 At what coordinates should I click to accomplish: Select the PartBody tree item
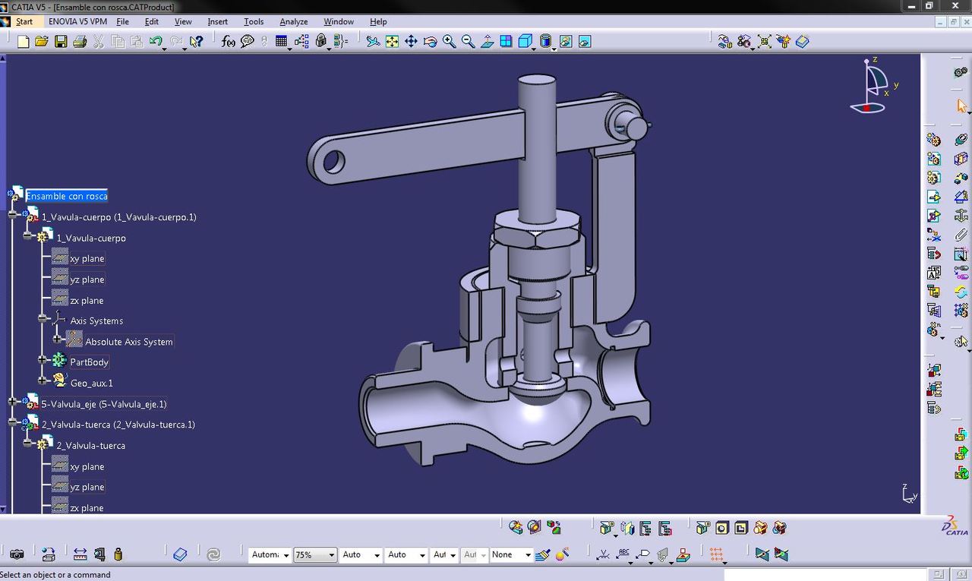point(90,362)
